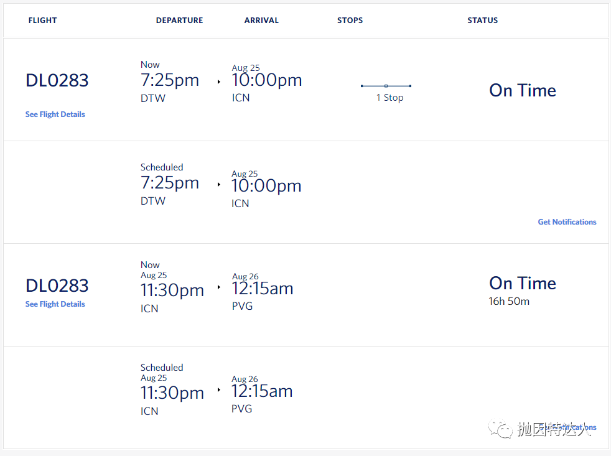Image resolution: width=611 pixels, height=456 pixels.
Task: Select the FLIGHT column header
Action: click(42, 21)
